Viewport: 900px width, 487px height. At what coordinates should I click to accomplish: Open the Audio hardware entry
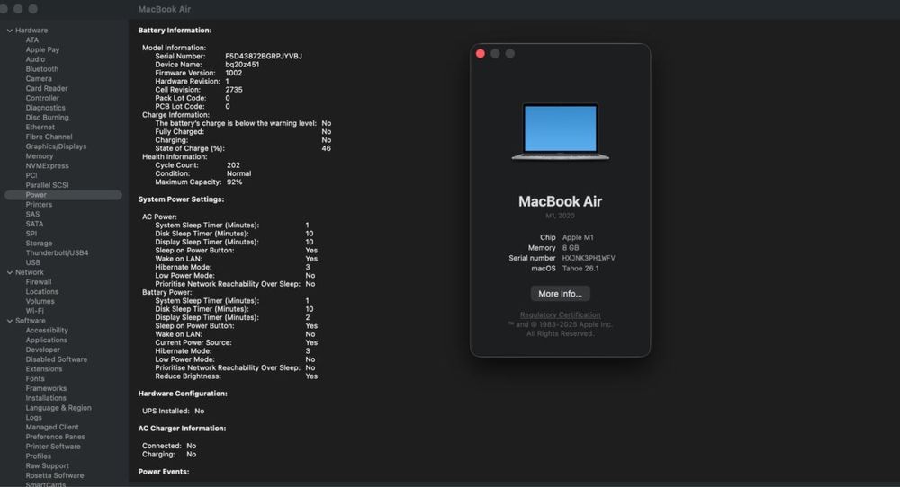click(35, 59)
